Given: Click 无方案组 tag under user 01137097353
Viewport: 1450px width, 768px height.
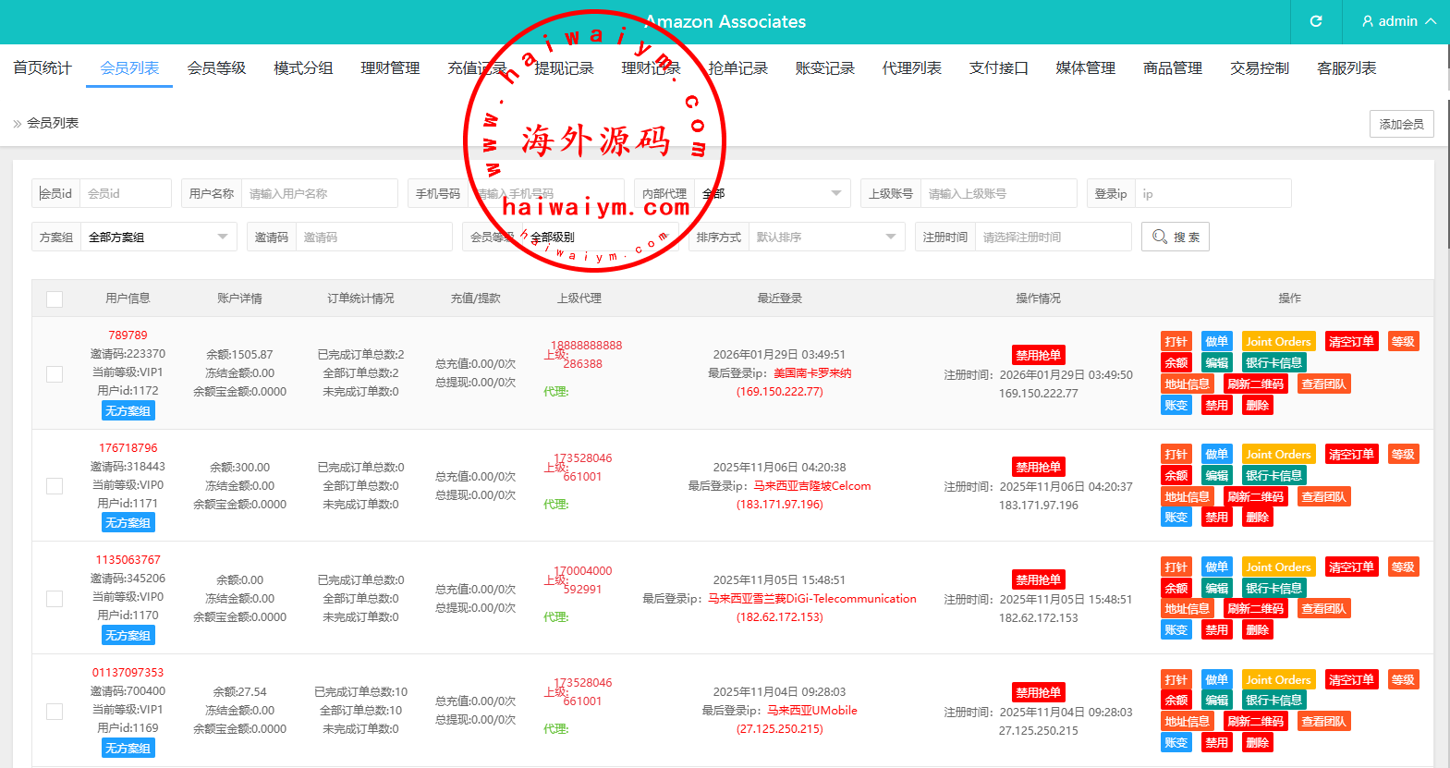Looking at the screenshot, I should coord(128,749).
